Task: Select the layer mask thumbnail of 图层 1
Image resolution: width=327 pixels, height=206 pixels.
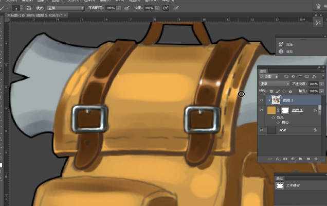Action: (x=285, y=110)
